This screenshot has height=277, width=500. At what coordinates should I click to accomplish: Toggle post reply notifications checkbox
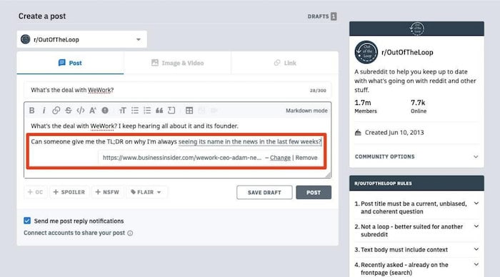tap(27, 221)
